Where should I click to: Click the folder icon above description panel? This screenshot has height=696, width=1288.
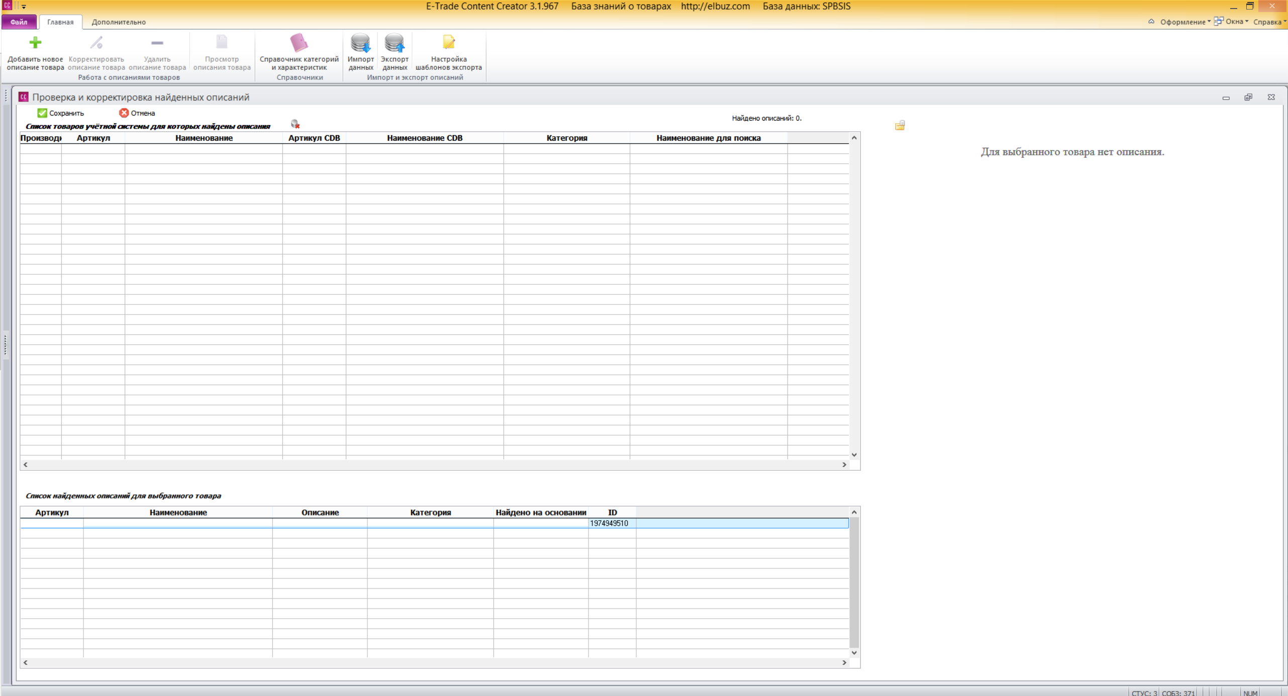[x=900, y=125]
